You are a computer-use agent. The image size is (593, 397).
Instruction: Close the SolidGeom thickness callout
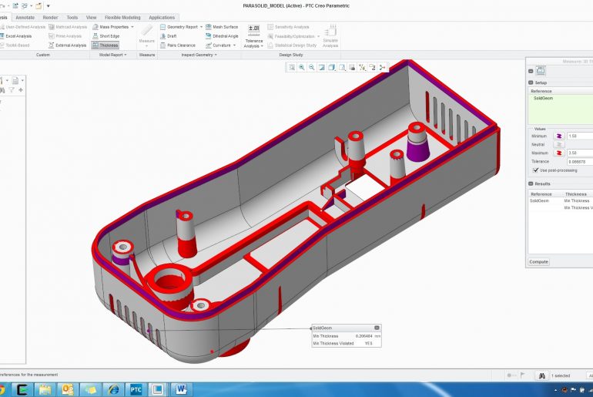click(x=377, y=328)
